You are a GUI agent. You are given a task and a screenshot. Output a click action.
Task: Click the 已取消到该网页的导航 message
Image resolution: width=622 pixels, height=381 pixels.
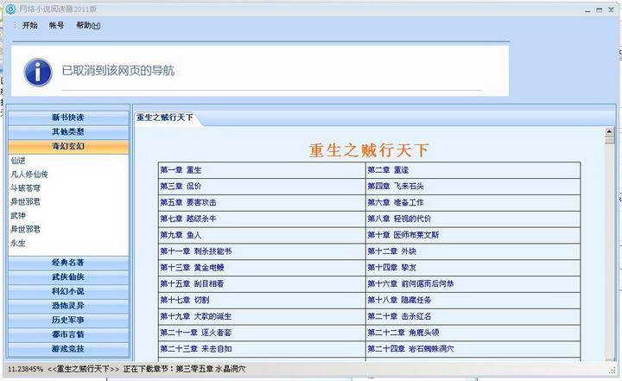[117, 71]
